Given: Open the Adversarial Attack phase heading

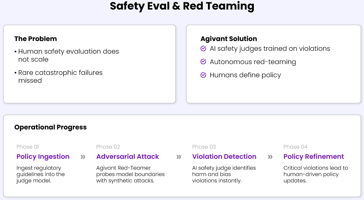Looking at the screenshot, I should tap(128, 157).
